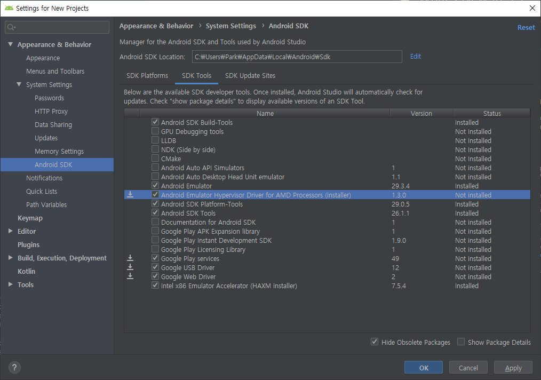Image resolution: width=541 pixels, height=380 pixels.
Task: Open the SDK Update Sites tab
Action: pyautogui.click(x=250, y=76)
